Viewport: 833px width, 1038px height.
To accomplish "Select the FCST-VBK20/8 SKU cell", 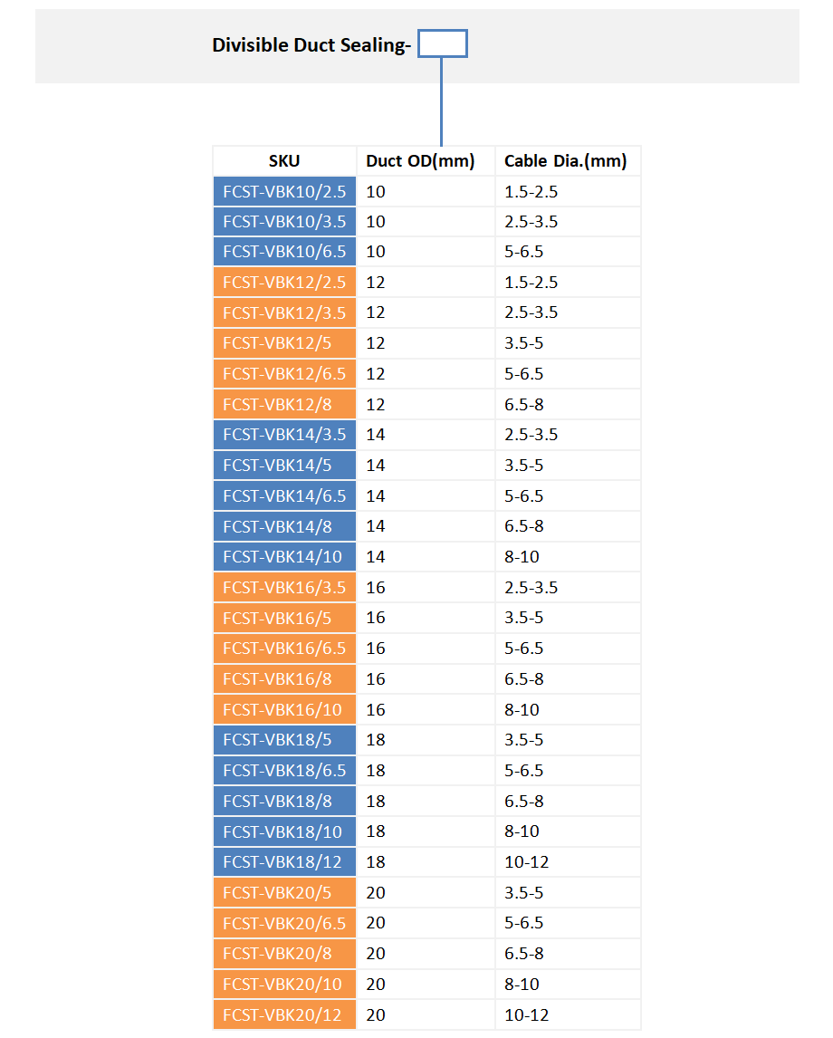I will point(284,953).
